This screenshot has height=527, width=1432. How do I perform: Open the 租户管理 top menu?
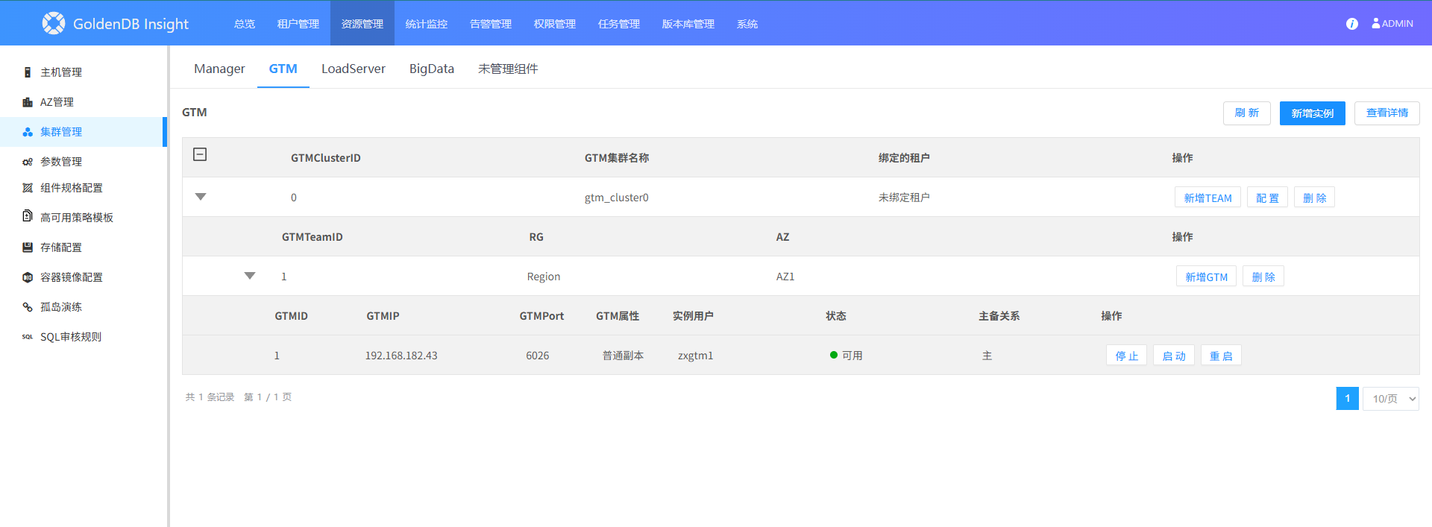pyautogui.click(x=298, y=24)
